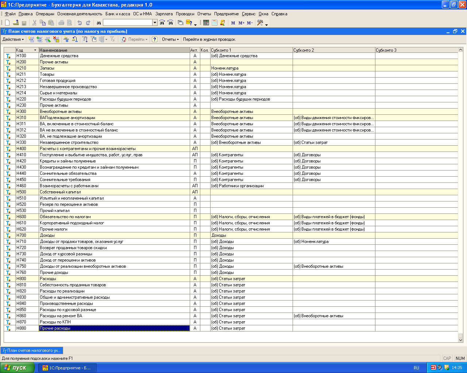Open the Отчеты dropdown
467x373 pixels.
tap(170, 39)
